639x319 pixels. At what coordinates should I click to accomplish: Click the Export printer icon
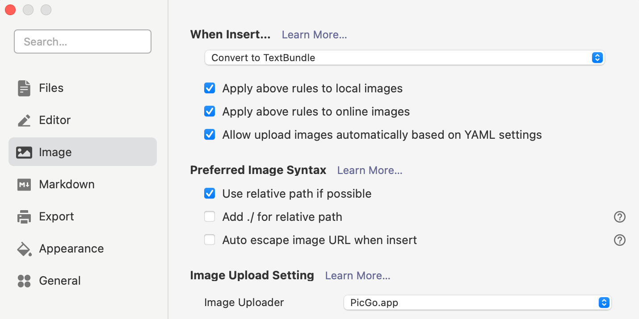click(x=24, y=217)
